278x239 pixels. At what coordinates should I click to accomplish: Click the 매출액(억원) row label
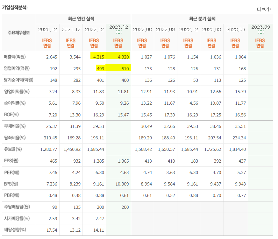point(15,57)
